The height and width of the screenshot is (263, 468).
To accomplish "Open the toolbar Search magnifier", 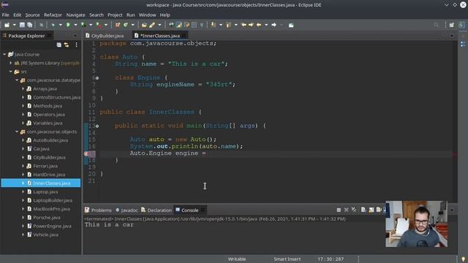I will pos(437,25).
